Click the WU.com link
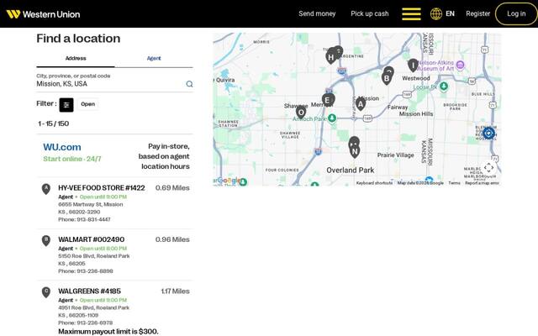 pyautogui.click(x=62, y=147)
